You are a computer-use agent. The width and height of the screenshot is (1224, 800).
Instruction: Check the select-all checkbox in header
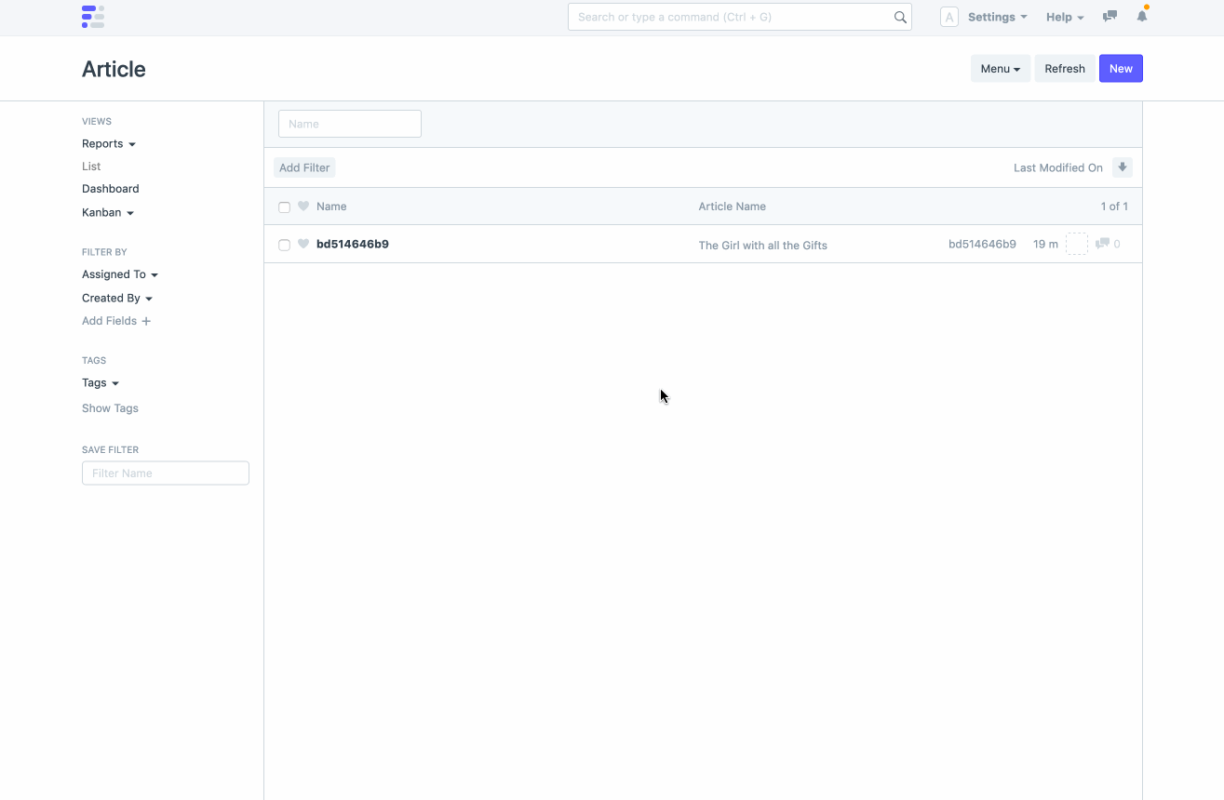tap(285, 207)
